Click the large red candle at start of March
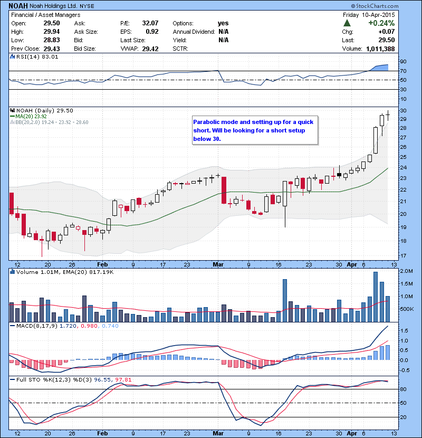Viewport: 422px width, 438px height. point(224,190)
